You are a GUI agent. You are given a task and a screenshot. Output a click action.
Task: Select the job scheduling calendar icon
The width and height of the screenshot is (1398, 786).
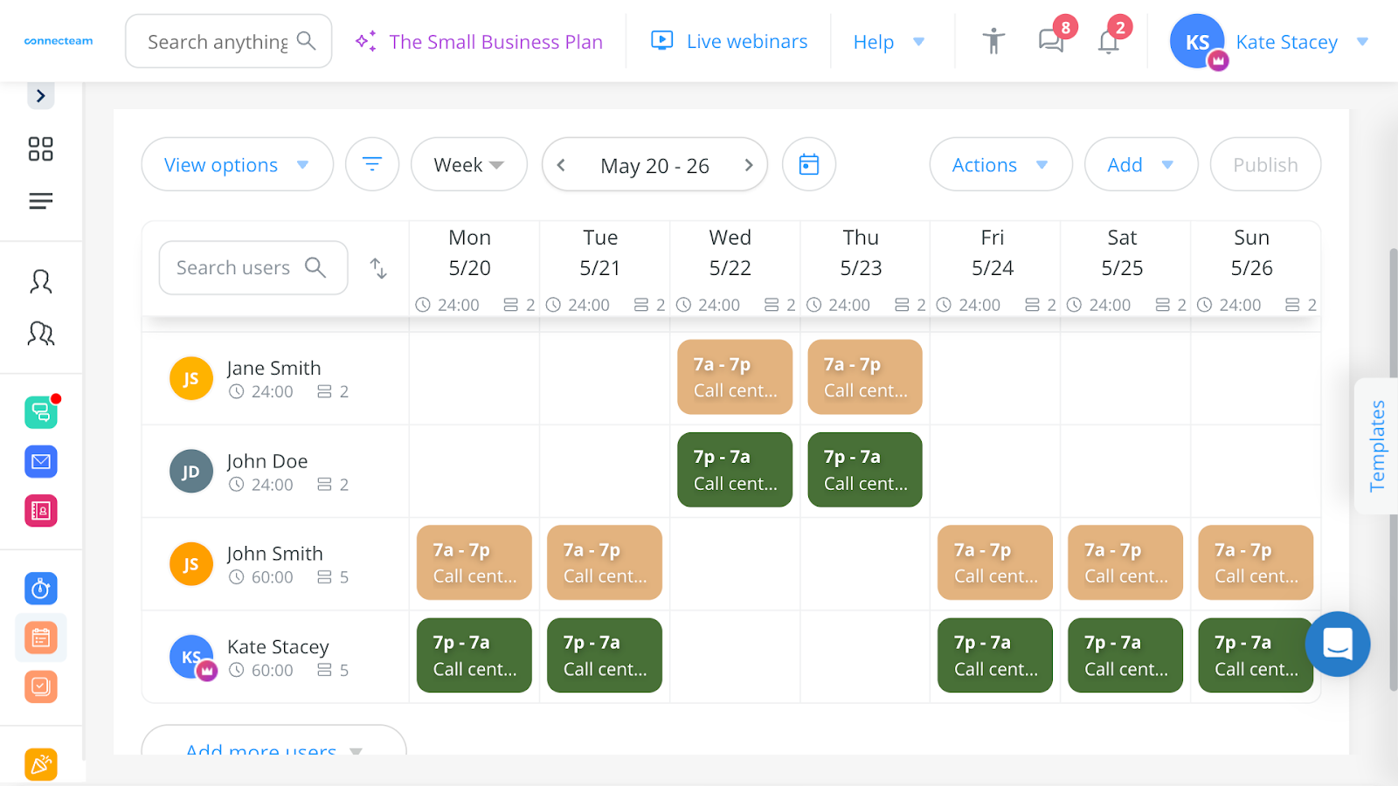(x=40, y=638)
